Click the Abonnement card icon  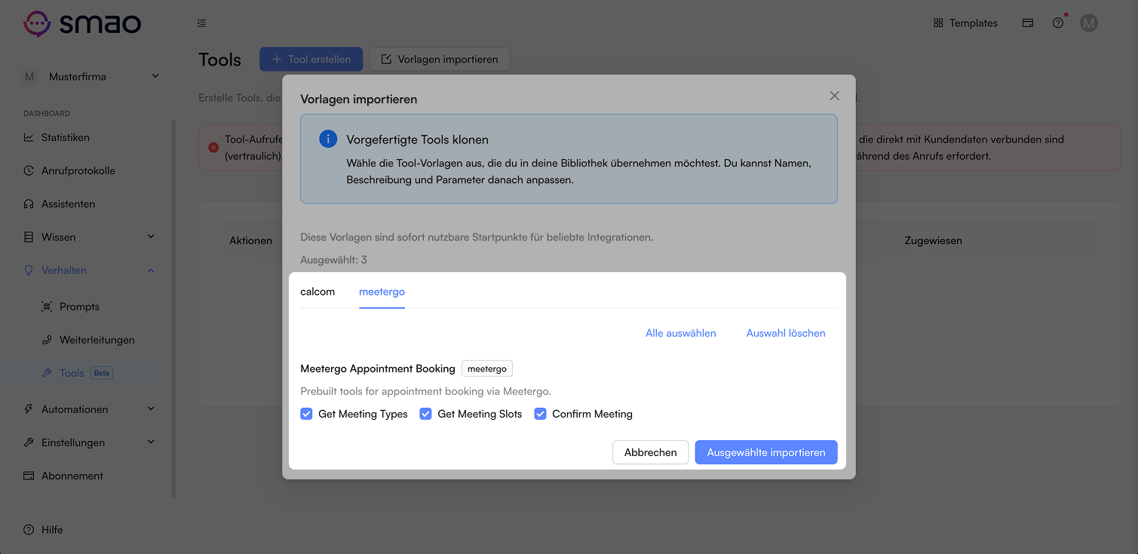[29, 476]
